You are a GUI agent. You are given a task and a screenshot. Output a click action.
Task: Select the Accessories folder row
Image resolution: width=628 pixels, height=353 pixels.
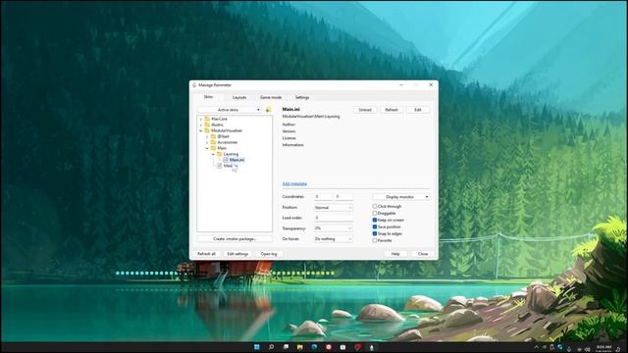[227, 142]
